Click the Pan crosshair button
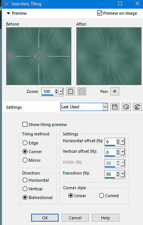143x225 pixels. (114, 91)
